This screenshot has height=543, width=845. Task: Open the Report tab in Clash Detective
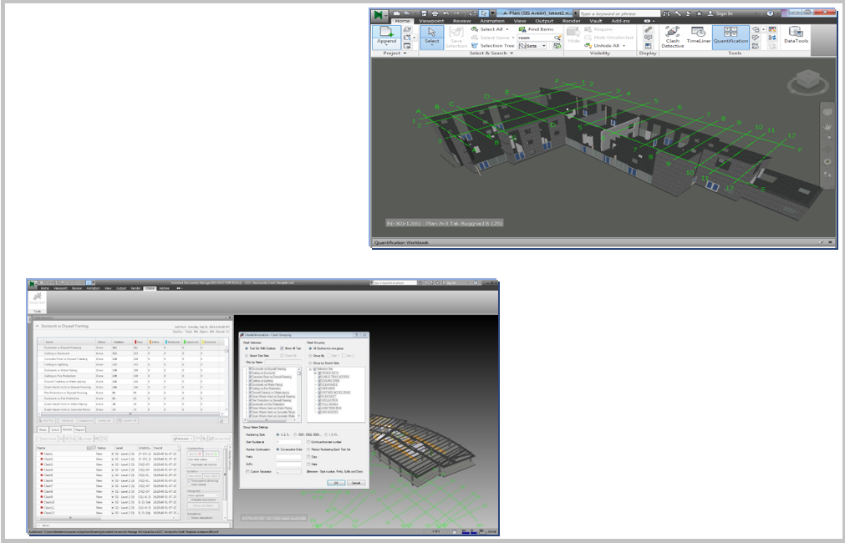click(79, 430)
